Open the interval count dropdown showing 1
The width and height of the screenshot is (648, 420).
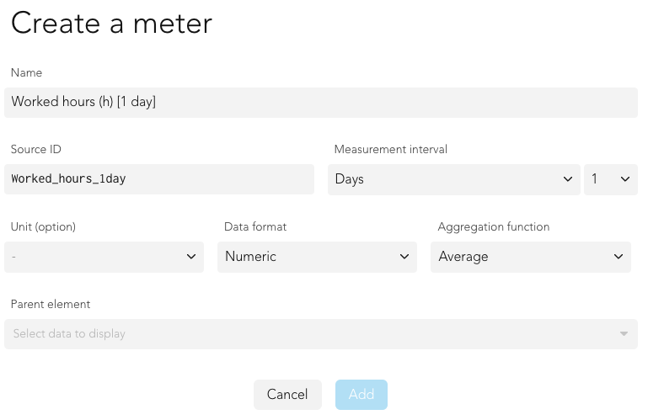click(x=611, y=179)
